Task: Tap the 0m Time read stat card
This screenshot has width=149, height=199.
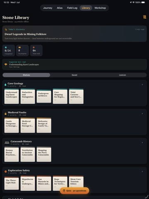Action: pyautogui.click(x=36, y=50)
